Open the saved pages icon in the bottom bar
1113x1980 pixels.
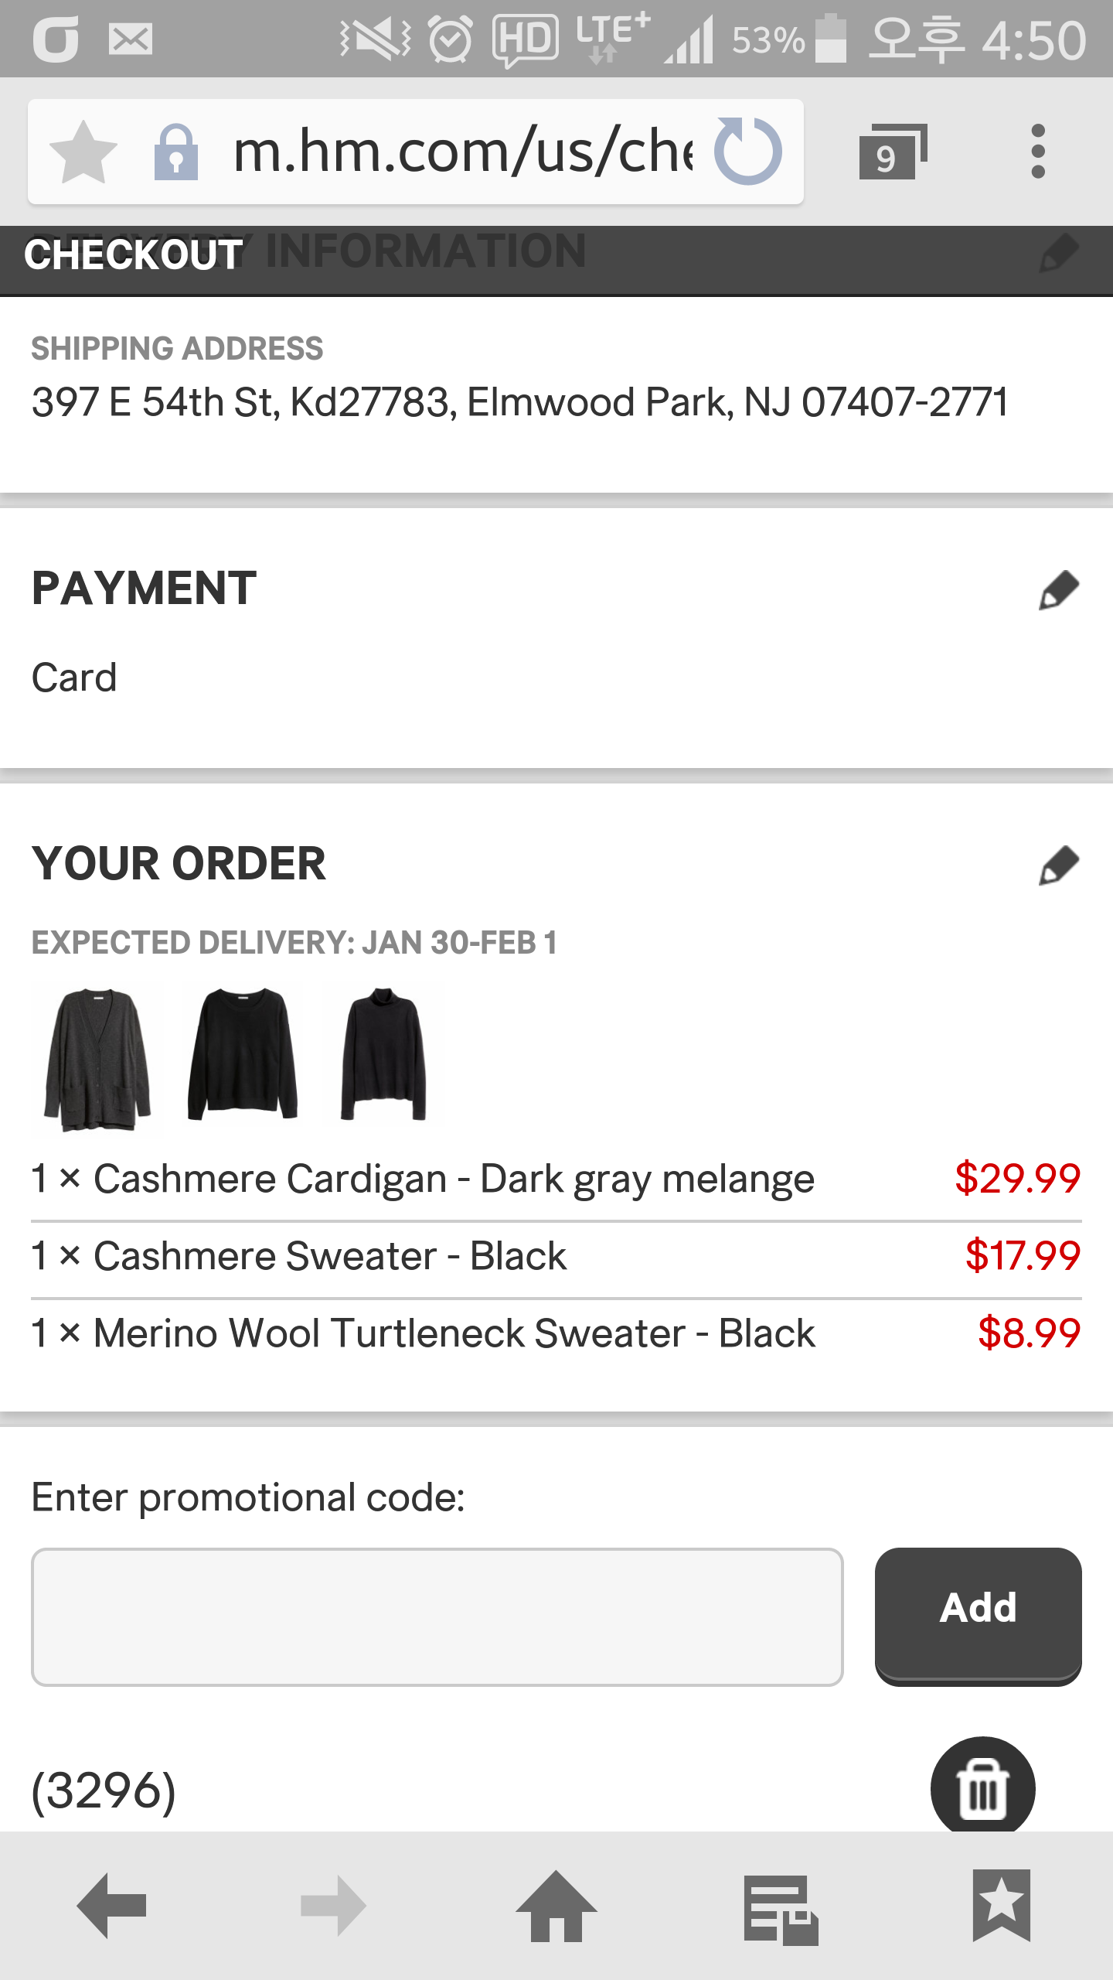781,1909
